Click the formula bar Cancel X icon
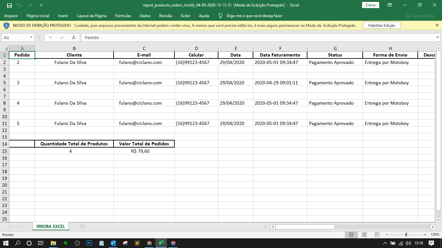 (x=50, y=37)
